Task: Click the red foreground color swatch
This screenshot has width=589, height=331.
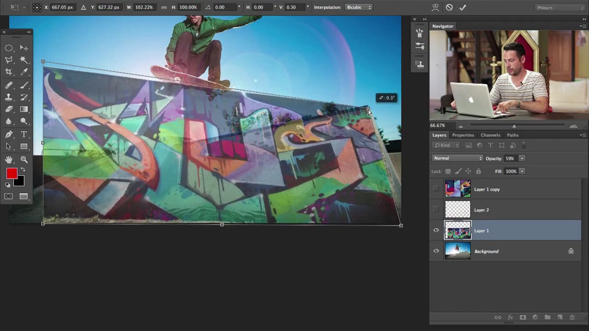Action: click(11, 173)
